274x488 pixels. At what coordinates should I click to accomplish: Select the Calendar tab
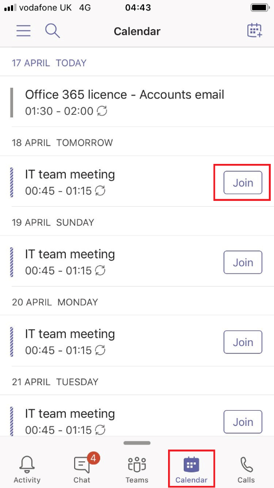[191, 469]
